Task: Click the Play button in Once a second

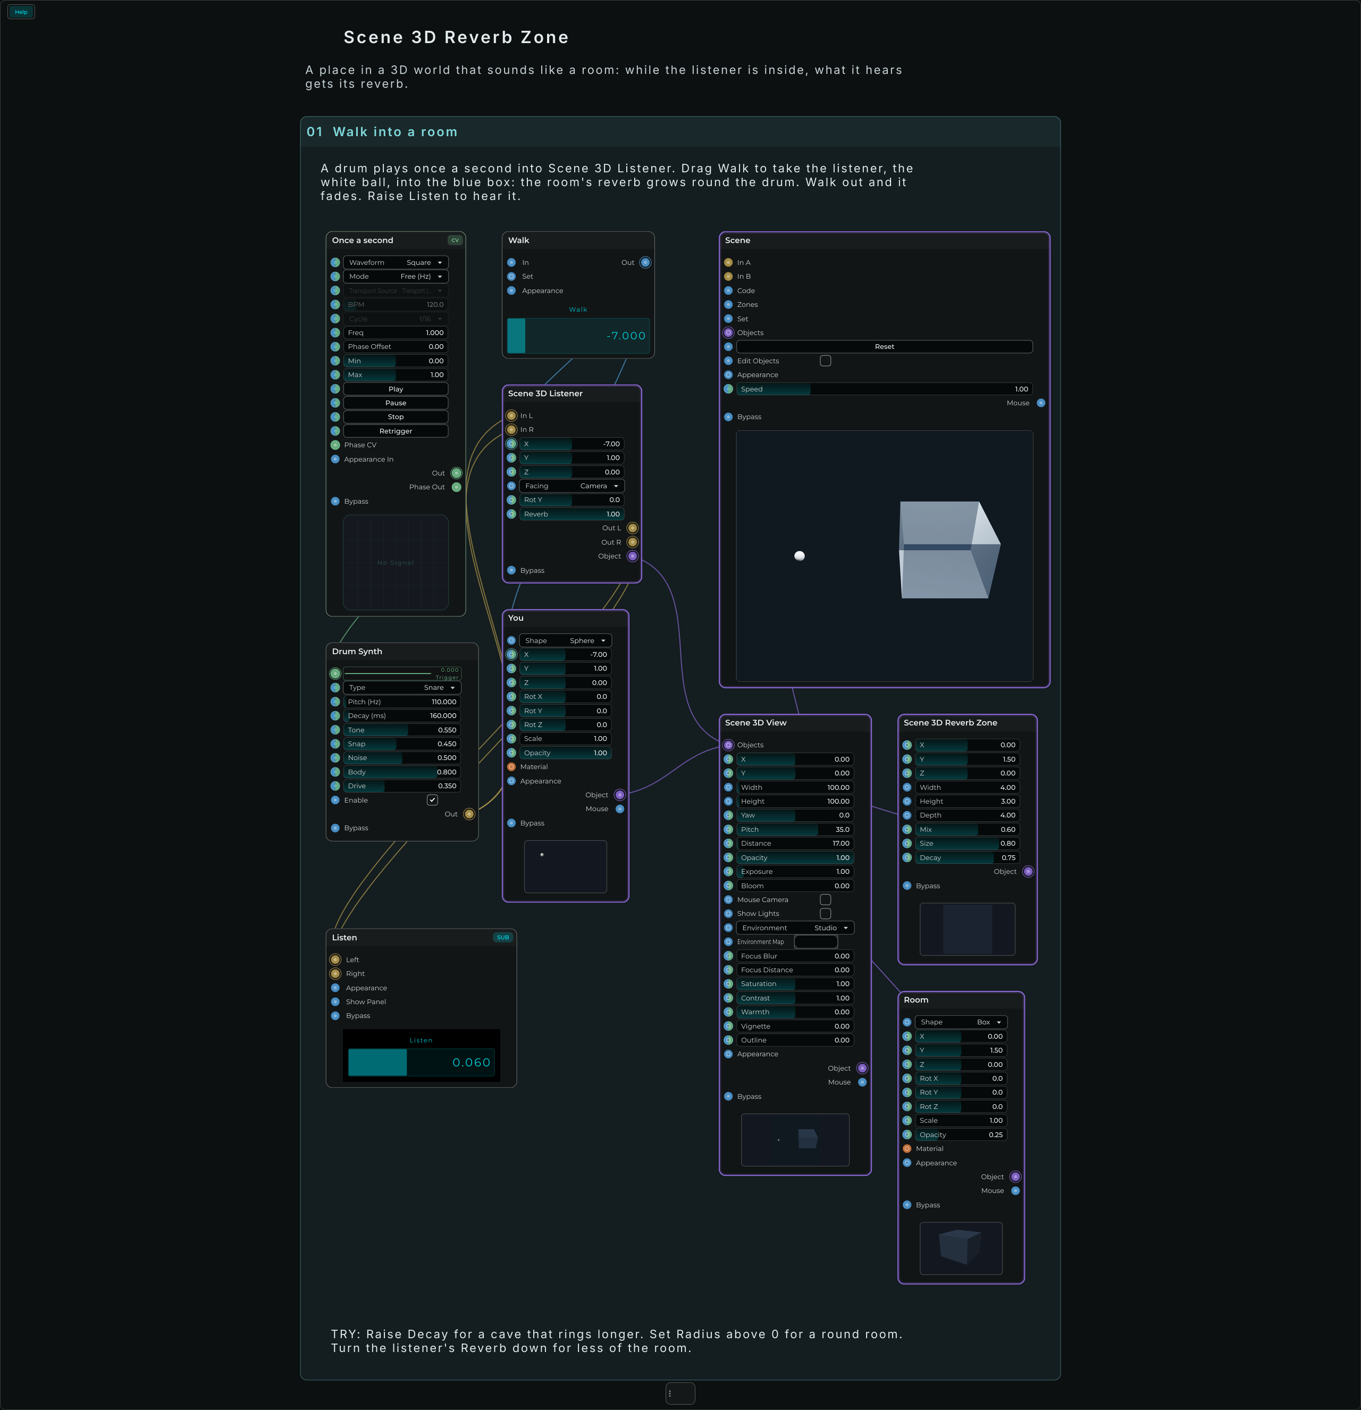Action: pos(396,389)
